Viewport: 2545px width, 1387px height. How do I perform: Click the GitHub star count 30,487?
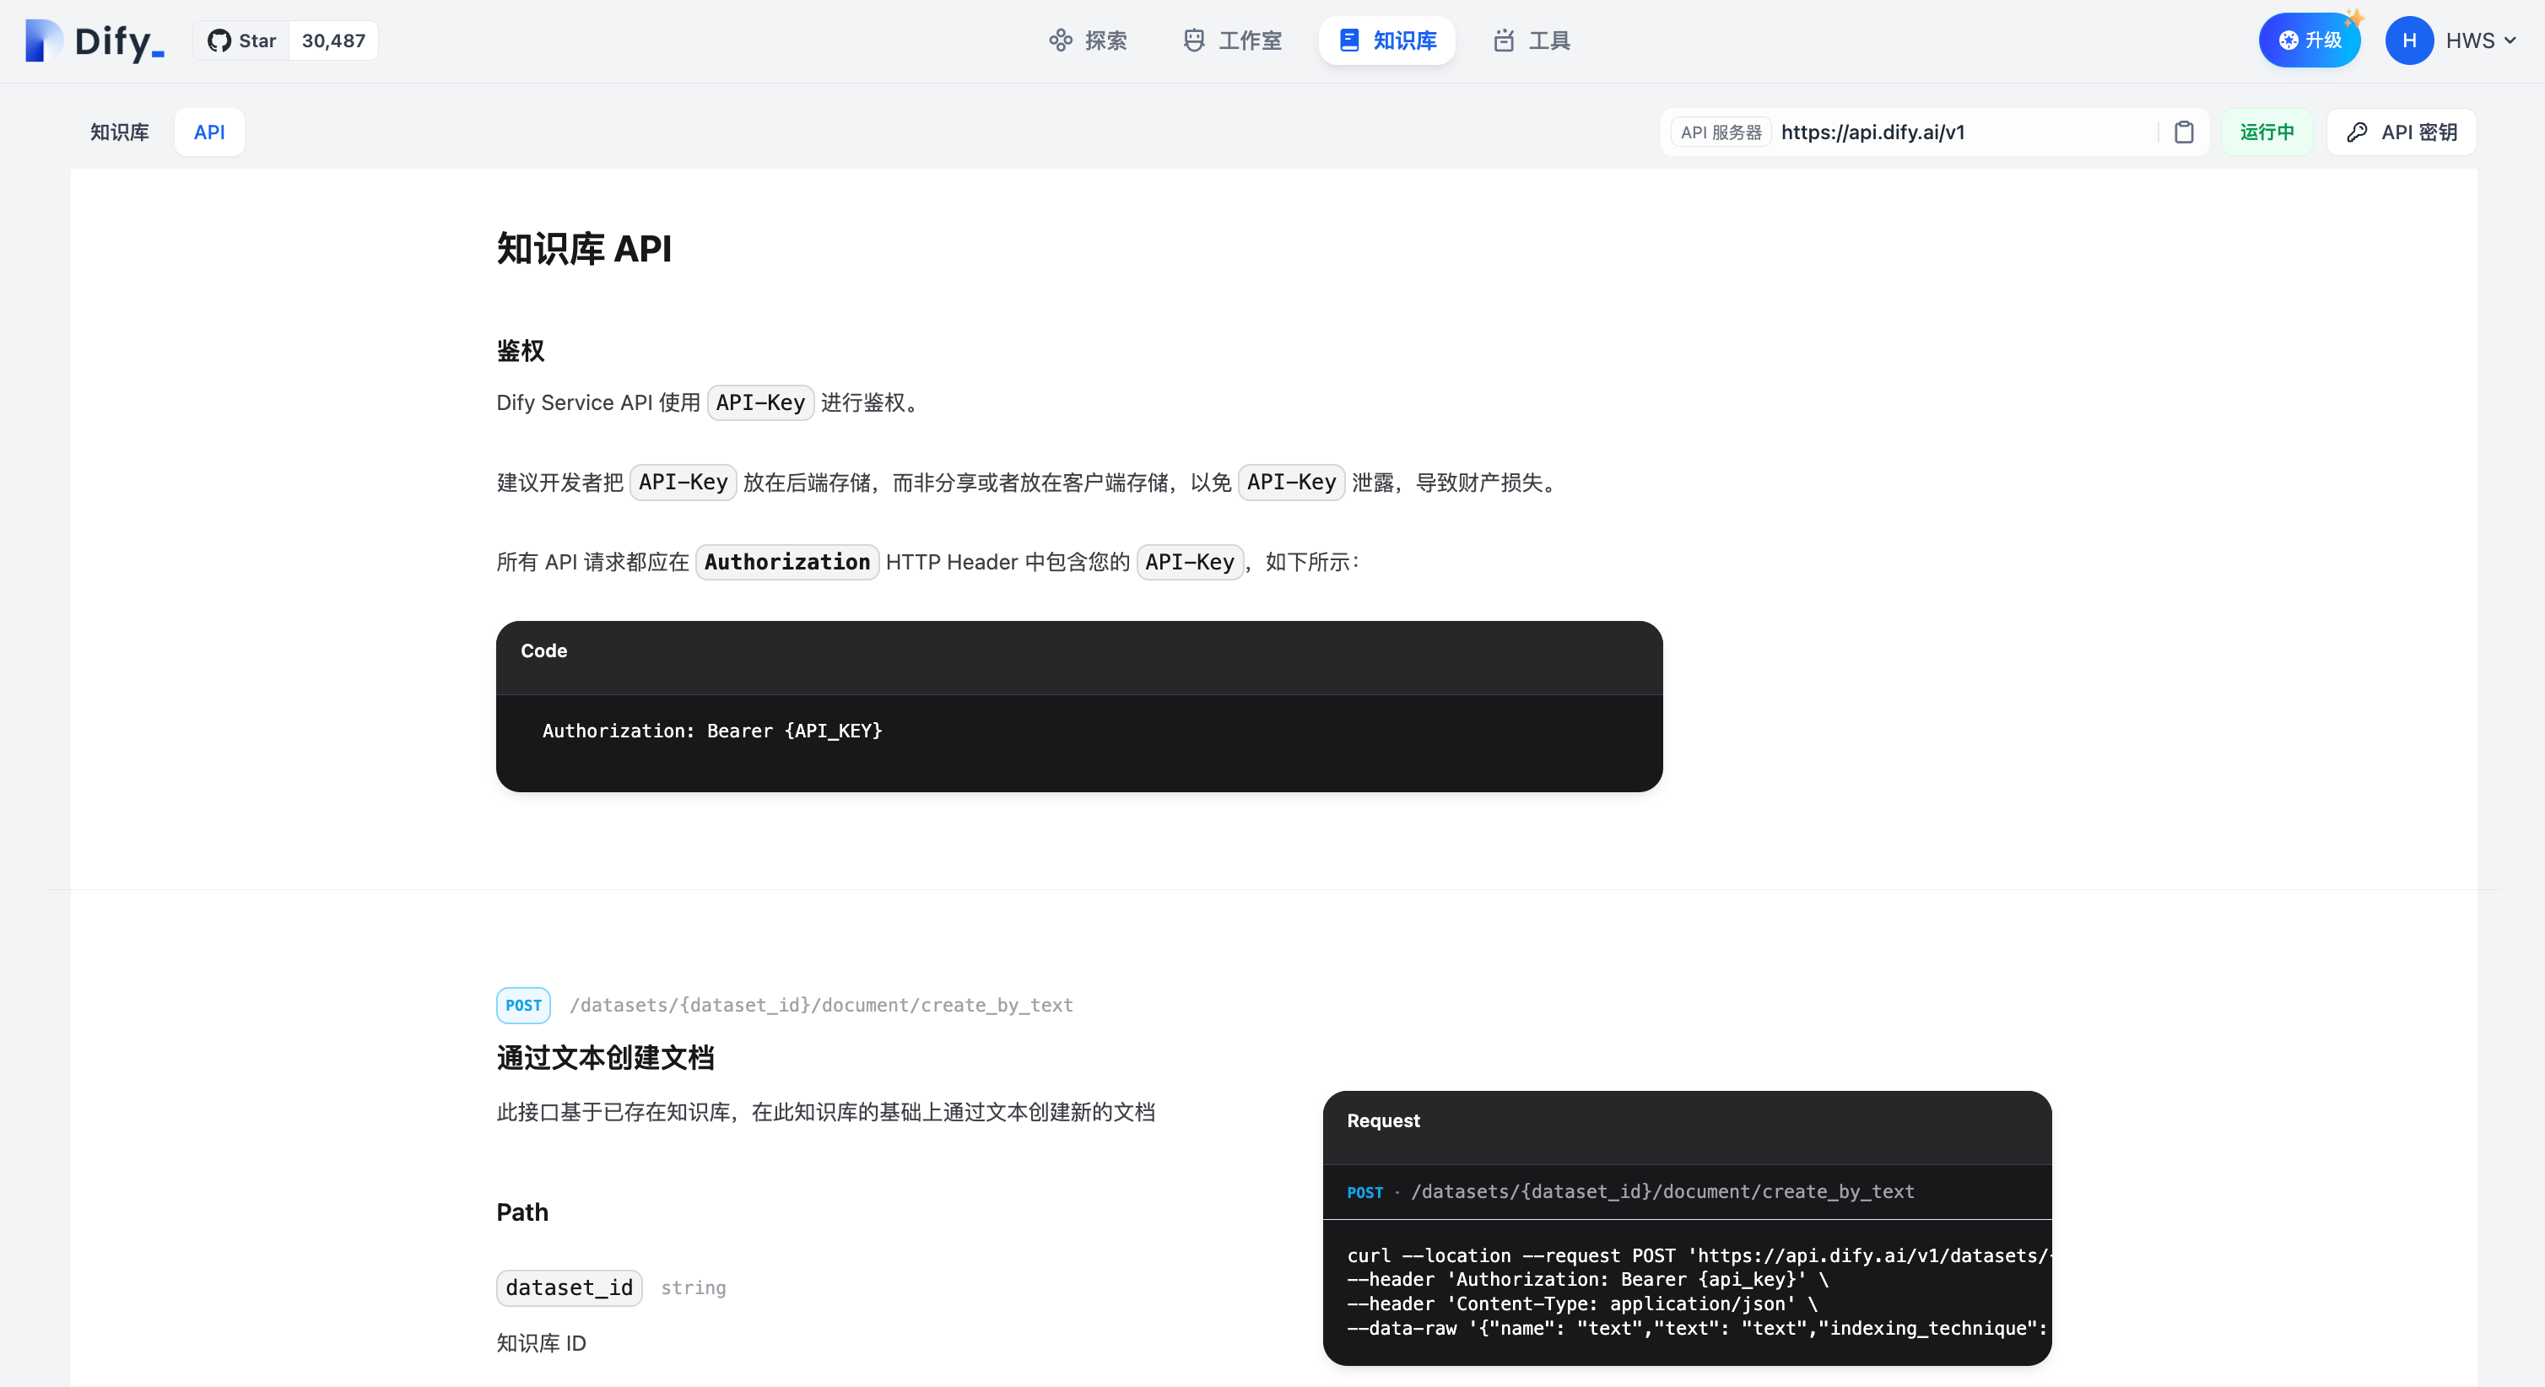(333, 40)
